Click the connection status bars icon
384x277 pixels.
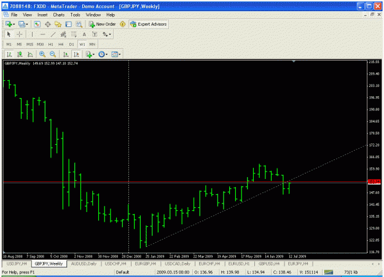(x=329, y=272)
